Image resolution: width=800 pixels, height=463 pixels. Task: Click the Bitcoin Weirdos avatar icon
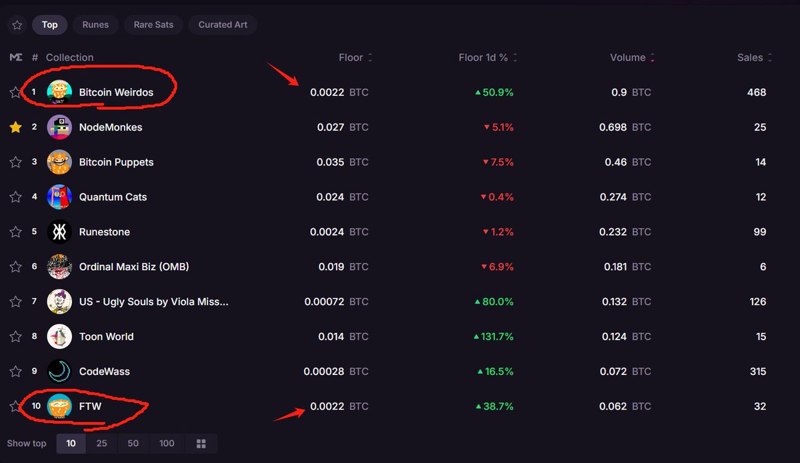(x=59, y=92)
